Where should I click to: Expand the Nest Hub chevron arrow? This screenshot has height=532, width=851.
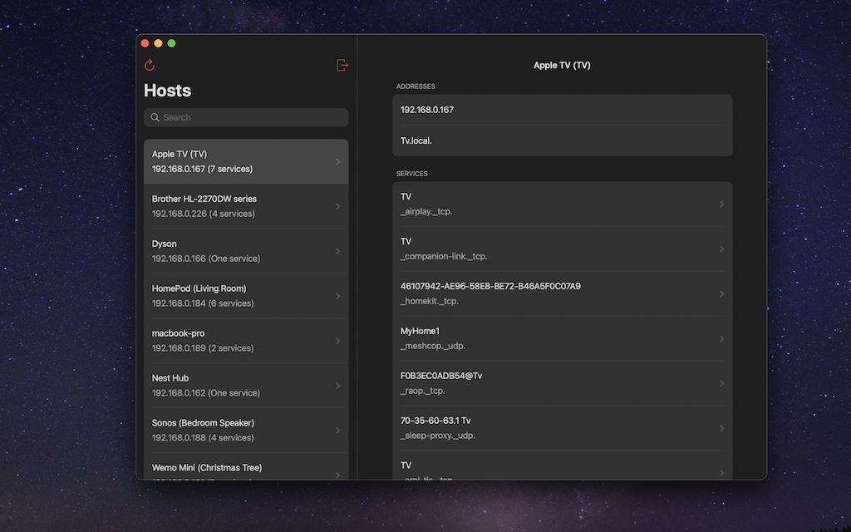(x=337, y=386)
